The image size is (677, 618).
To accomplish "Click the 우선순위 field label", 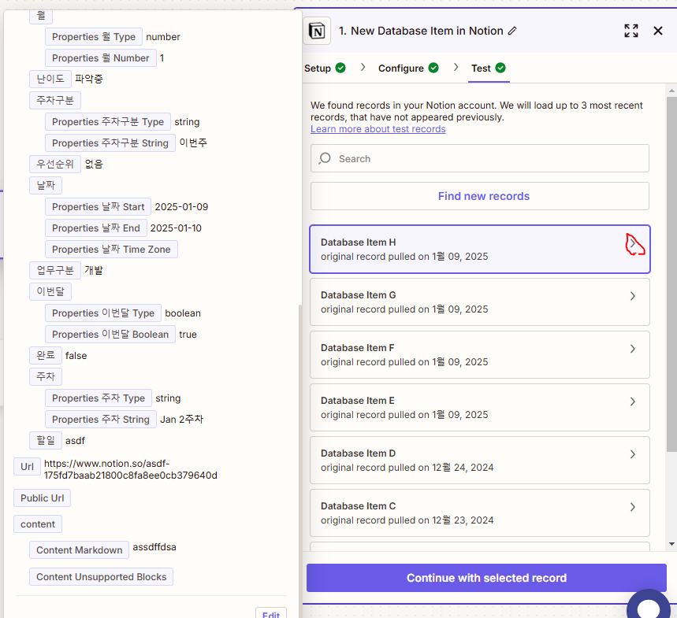I will (x=55, y=164).
